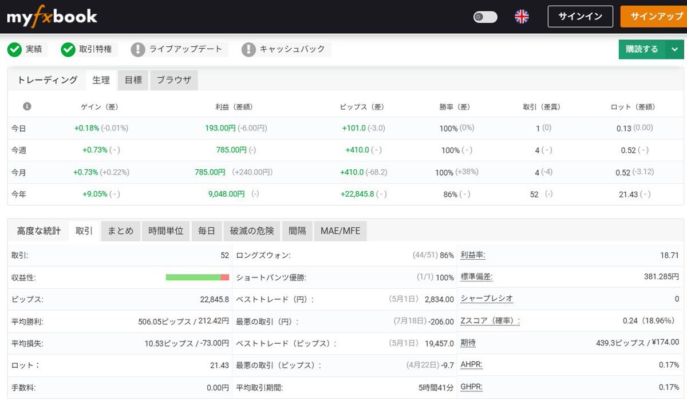
Task: Click the 利益率 label link
Action: 473,255
